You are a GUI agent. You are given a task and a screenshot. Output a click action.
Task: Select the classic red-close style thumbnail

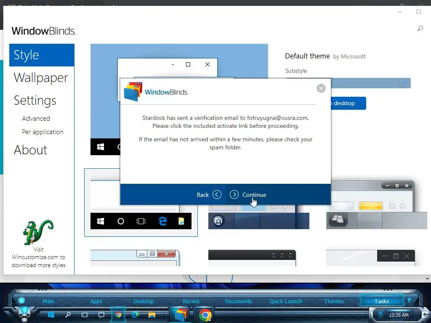(135, 258)
